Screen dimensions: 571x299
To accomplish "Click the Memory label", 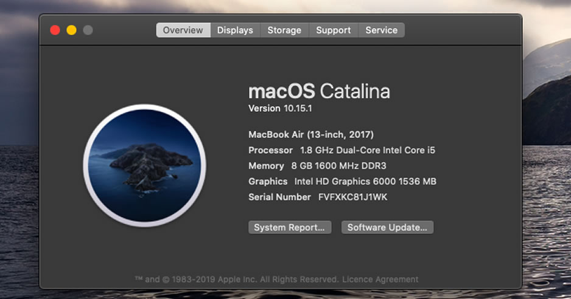I will pos(266,166).
